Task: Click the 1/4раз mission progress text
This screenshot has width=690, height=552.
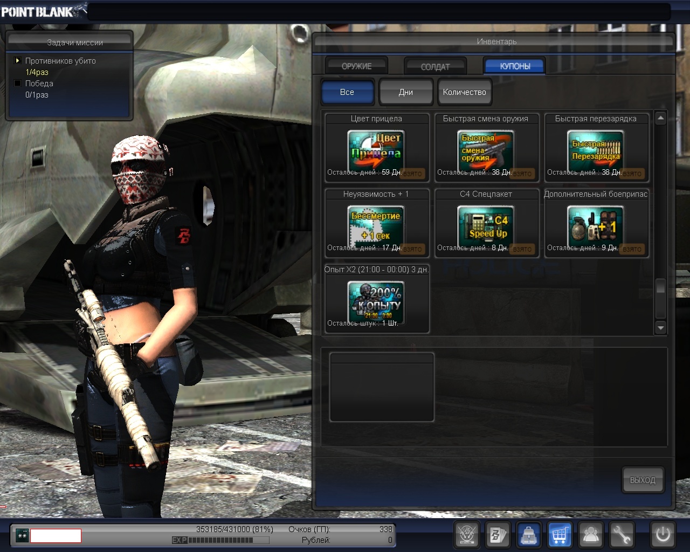Action: (37, 72)
